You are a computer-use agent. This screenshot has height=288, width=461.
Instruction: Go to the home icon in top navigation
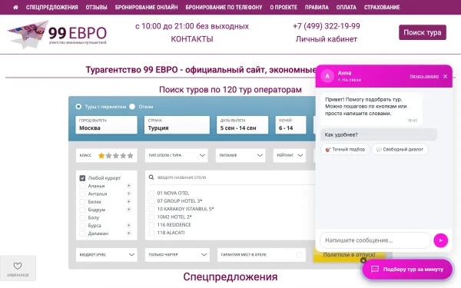(x=15, y=8)
